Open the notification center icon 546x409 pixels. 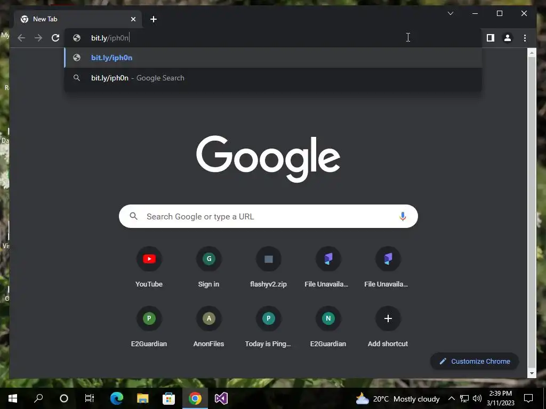pyautogui.click(x=528, y=398)
